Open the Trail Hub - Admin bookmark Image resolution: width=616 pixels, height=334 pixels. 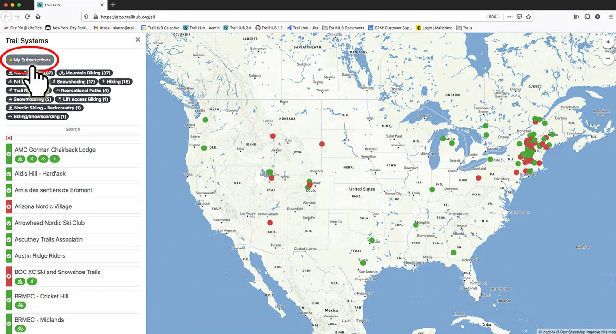201,28
